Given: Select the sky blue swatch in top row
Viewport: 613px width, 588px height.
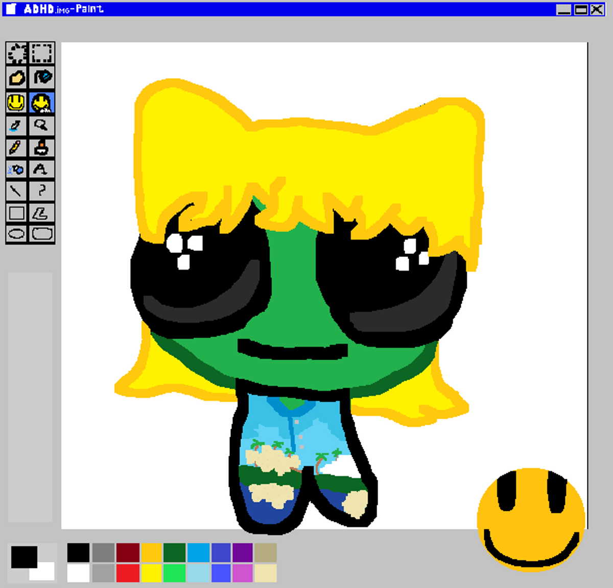Looking at the screenshot, I should point(199,553).
